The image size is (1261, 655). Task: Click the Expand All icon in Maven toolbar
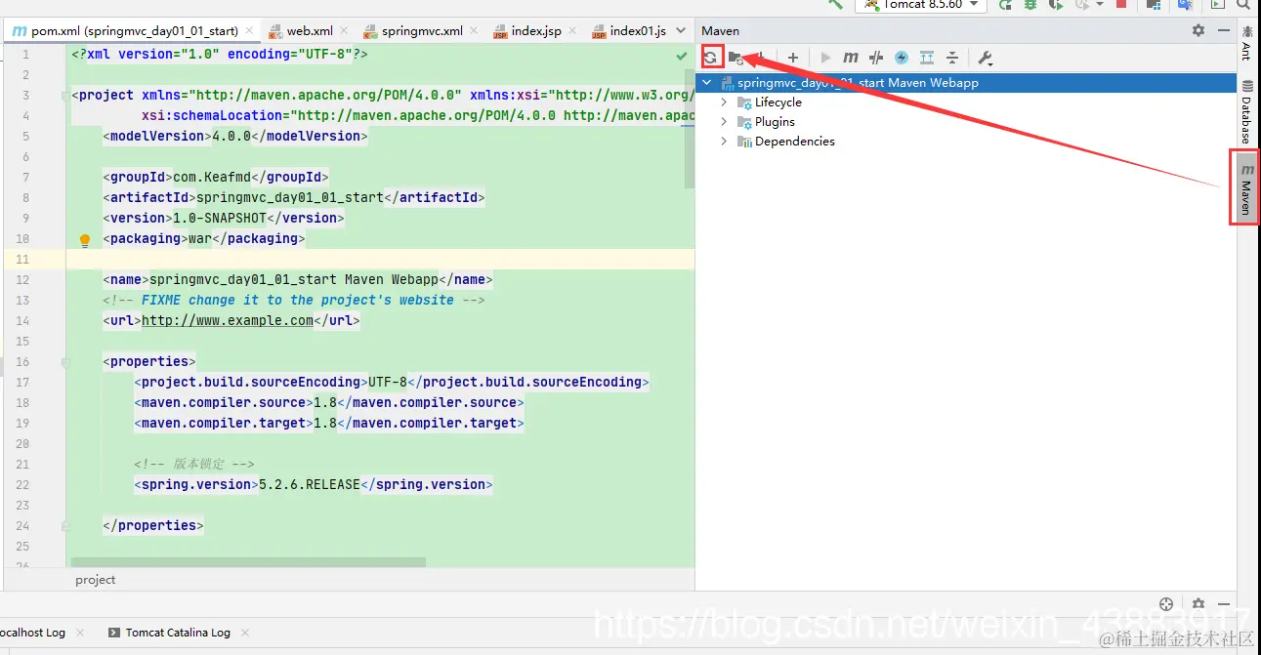tap(927, 58)
